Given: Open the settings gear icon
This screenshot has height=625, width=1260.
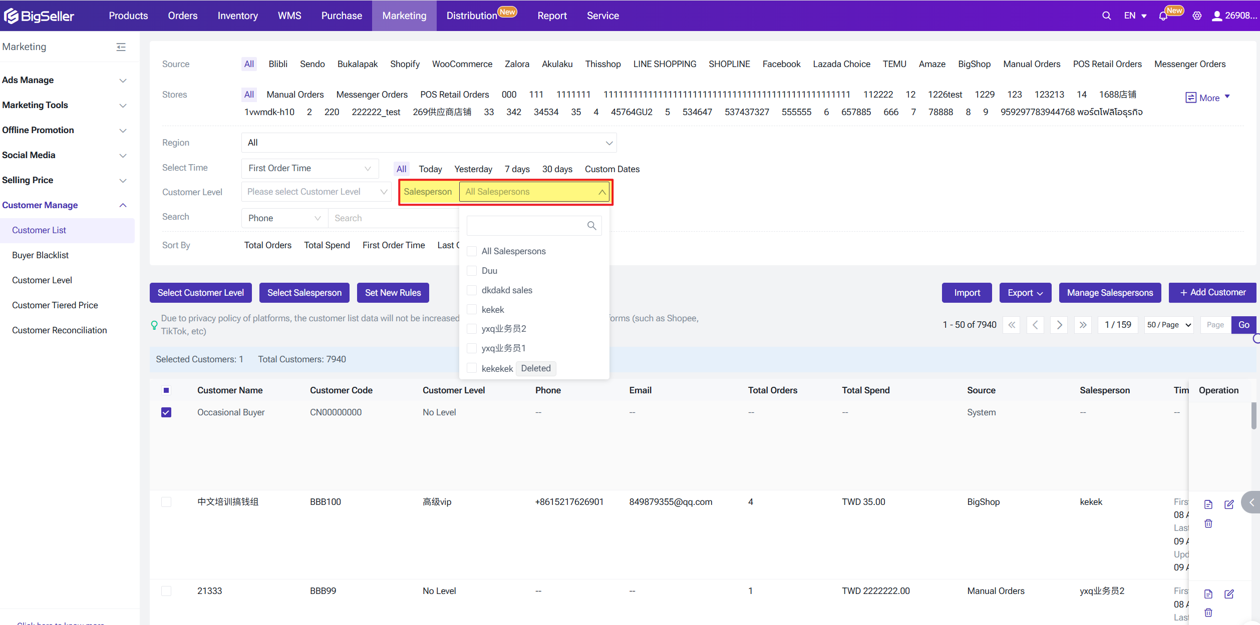Looking at the screenshot, I should pos(1197,16).
